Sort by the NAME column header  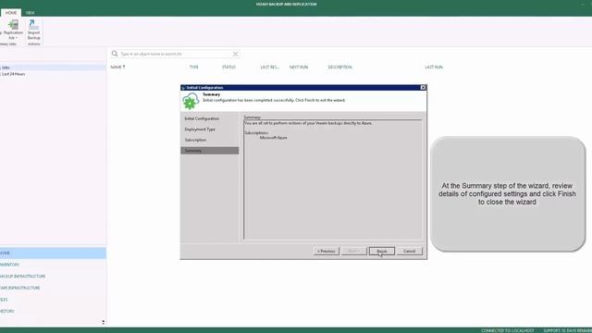coord(117,68)
